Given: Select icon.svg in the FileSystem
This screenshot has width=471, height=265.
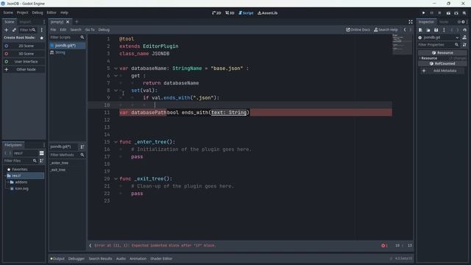Looking at the screenshot, I should click(21, 188).
